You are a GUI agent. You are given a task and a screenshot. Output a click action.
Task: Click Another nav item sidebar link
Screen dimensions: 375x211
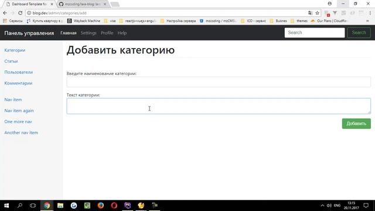[x=21, y=133]
